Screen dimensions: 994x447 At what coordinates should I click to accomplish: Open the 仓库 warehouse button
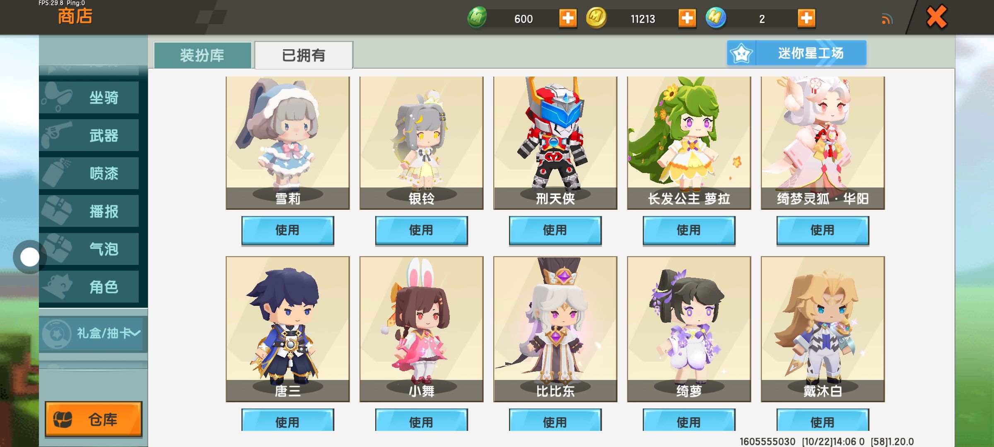(x=94, y=419)
